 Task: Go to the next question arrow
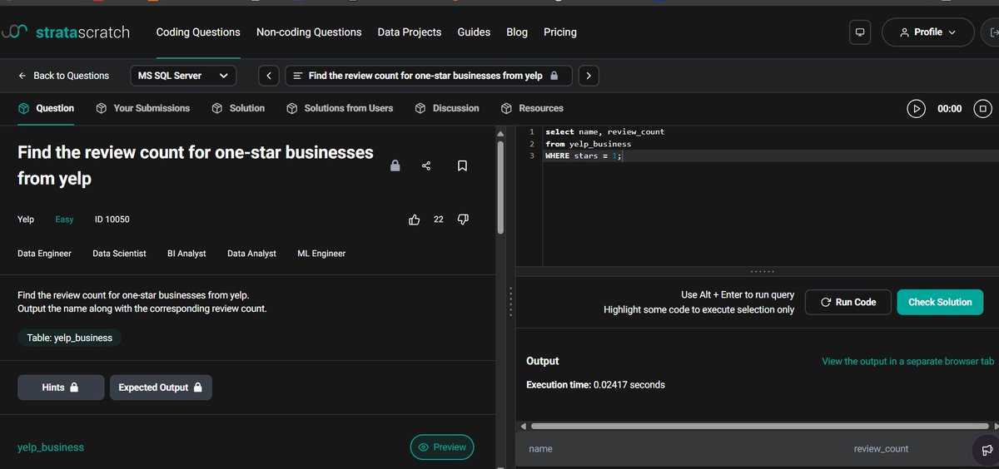pos(589,76)
